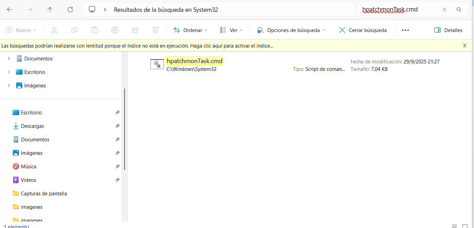Viewport: 474px width, 228px height.
Task: Clear the search box text
Action: click(x=444, y=10)
